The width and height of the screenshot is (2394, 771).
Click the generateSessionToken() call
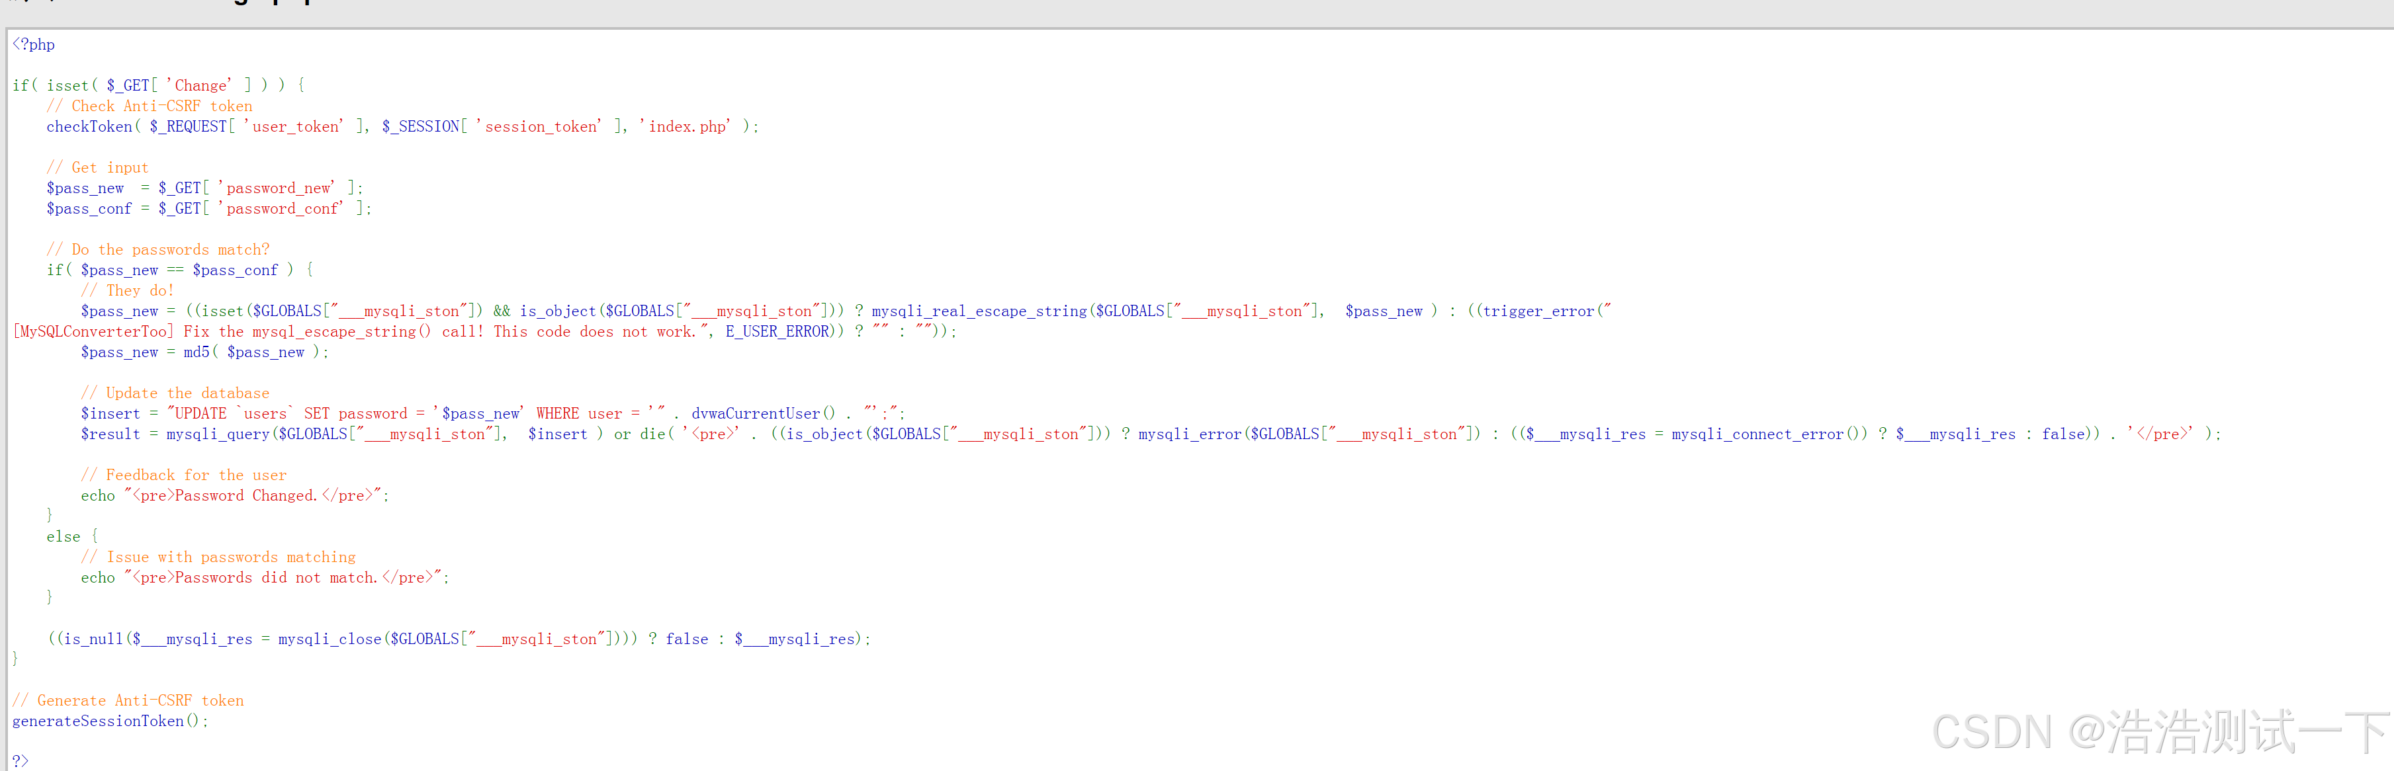click(105, 721)
